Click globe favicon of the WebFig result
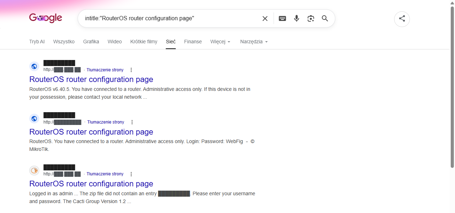The width and height of the screenshot is (455, 213). coord(34,119)
